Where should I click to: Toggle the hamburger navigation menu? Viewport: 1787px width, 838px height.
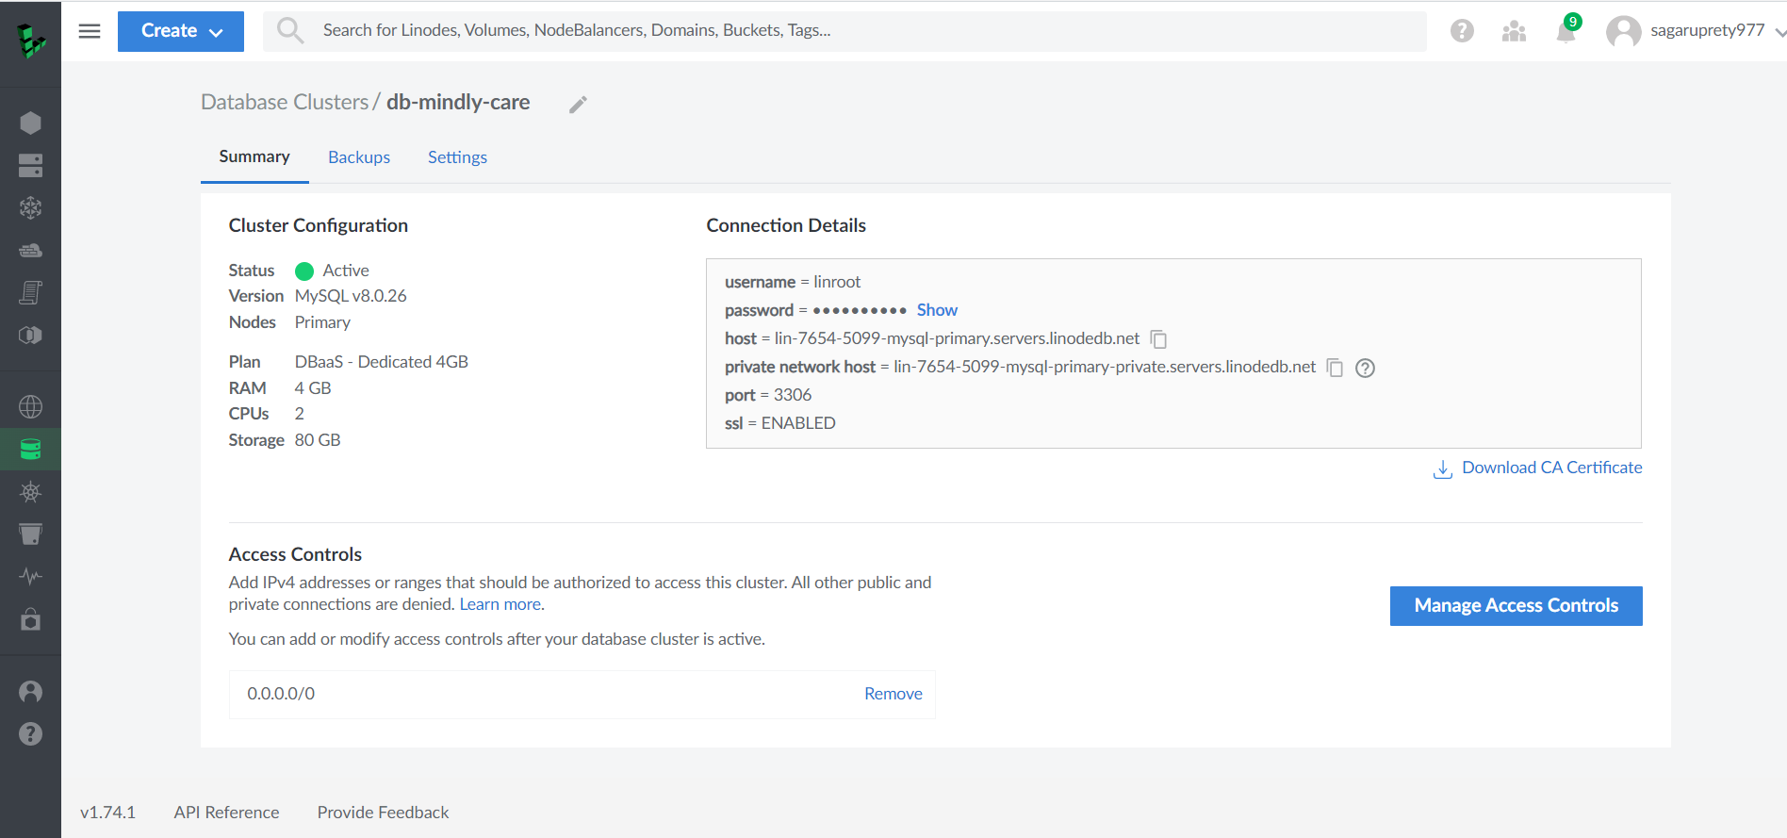(90, 31)
